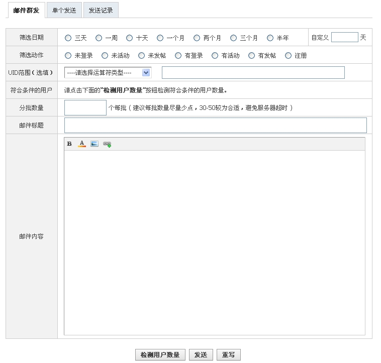Open the text color picker icon

click(x=82, y=144)
